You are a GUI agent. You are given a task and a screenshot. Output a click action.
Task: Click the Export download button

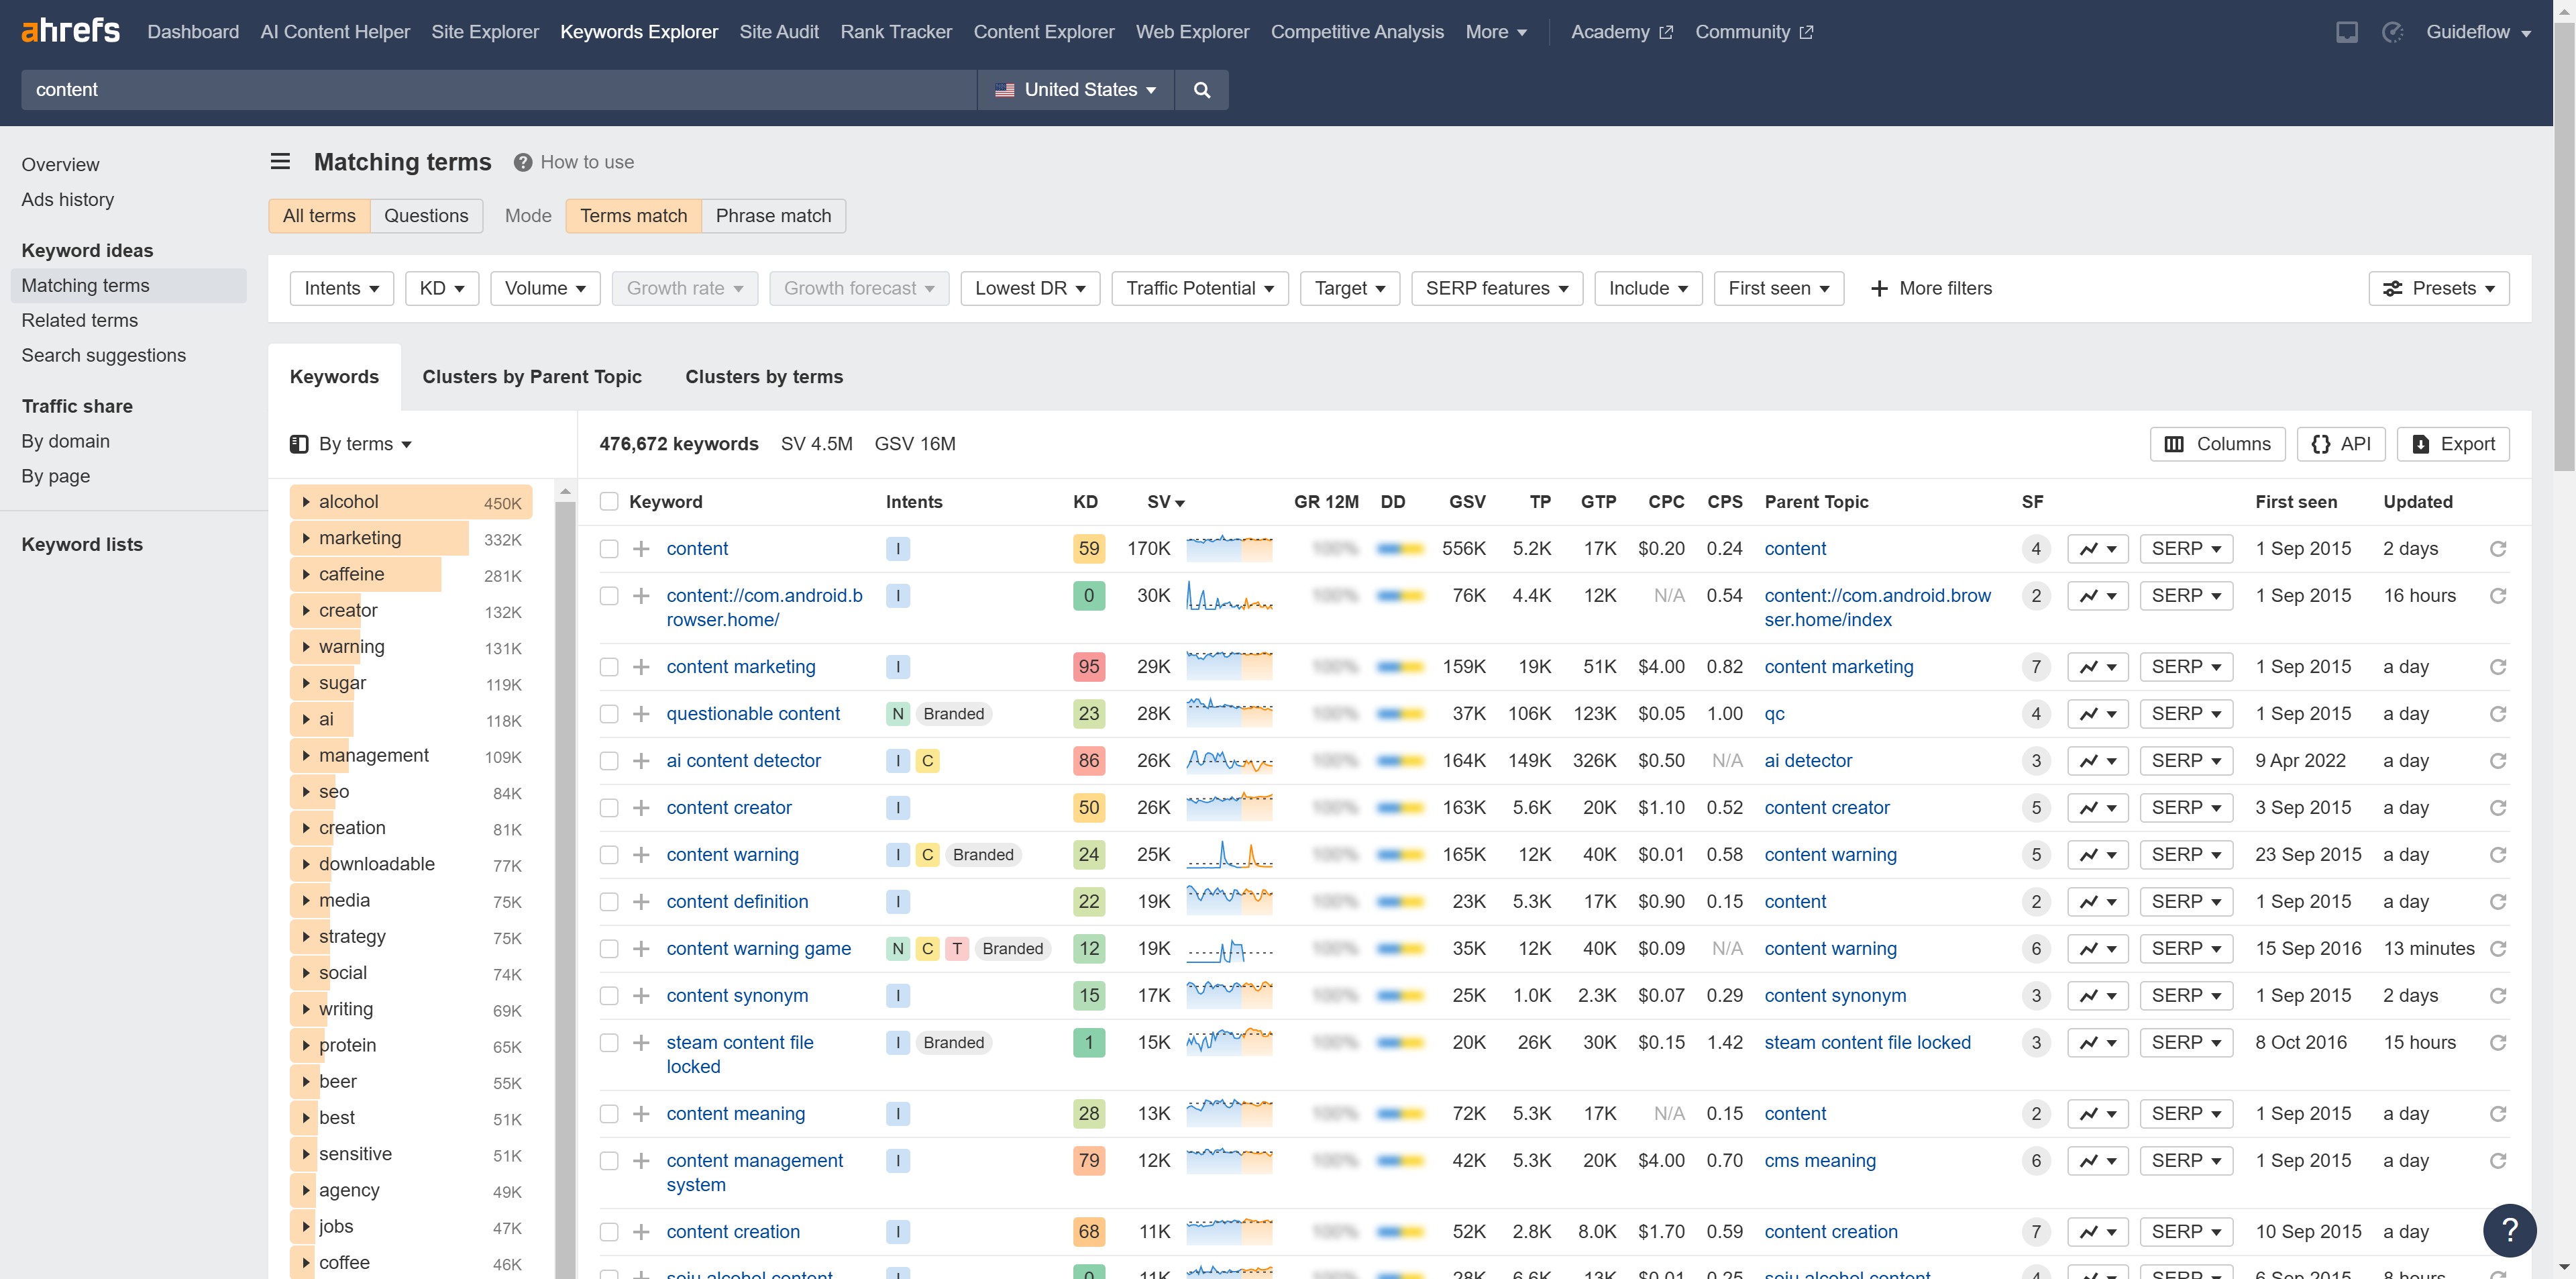click(2453, 444)
